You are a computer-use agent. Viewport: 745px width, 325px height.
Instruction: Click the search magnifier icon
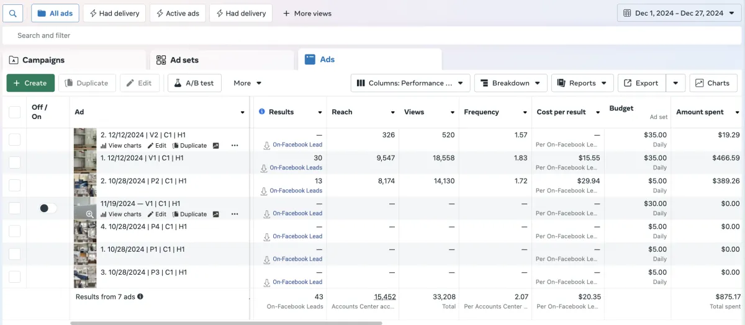pyautogui.click(x=12, y=13)
